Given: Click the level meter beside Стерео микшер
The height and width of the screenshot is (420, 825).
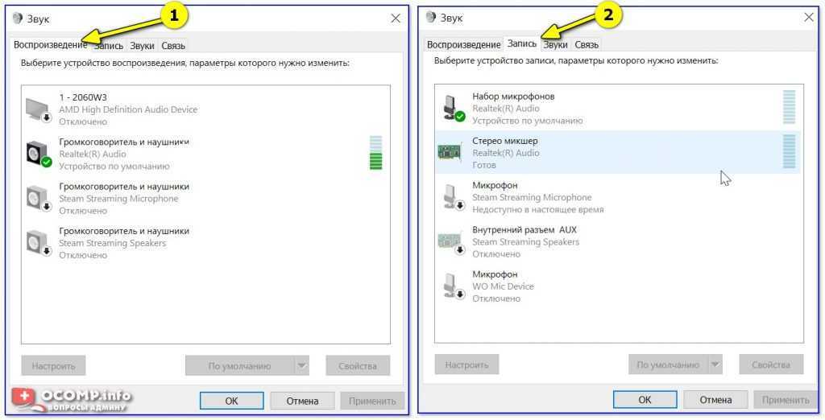Looking at the screenshot, I should tap(790, 151).
